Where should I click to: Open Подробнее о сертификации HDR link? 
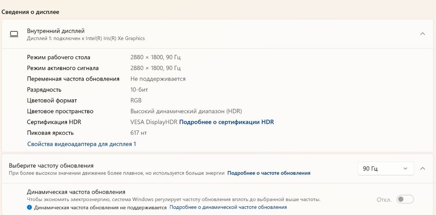[x=226, y=122]
